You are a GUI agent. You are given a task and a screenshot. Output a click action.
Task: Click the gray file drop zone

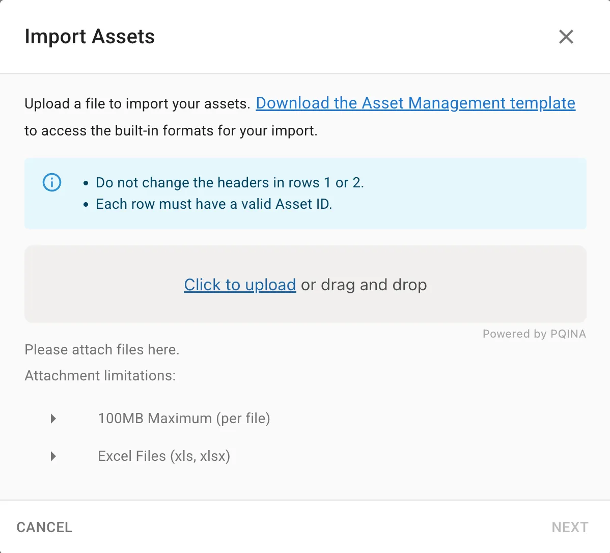306,284
